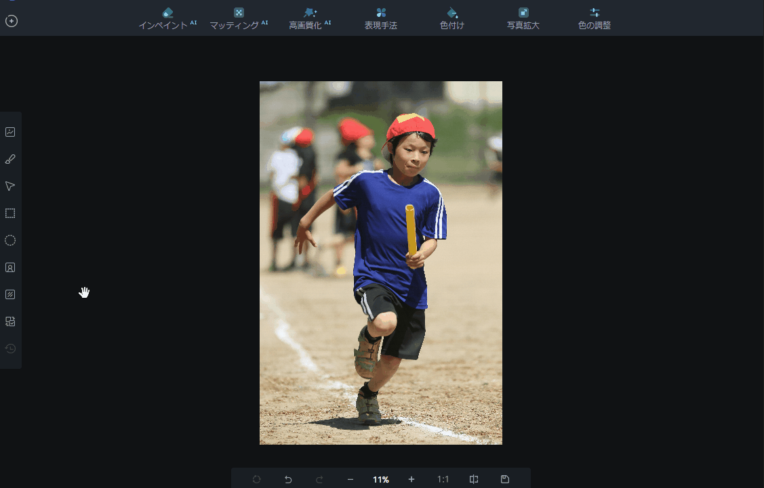The width and height of the screenshot is (764, 488).
Task: Open 色の調整 color adjustment
Action: [x=595, y=18]
